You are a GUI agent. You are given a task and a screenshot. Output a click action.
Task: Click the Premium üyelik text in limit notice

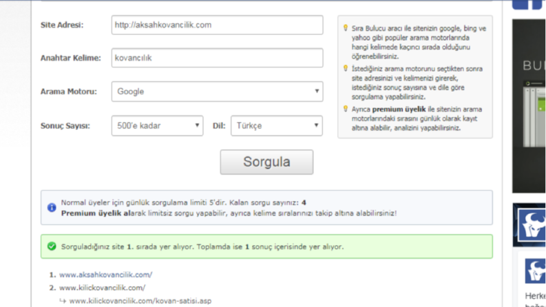[x=92, y=213]
